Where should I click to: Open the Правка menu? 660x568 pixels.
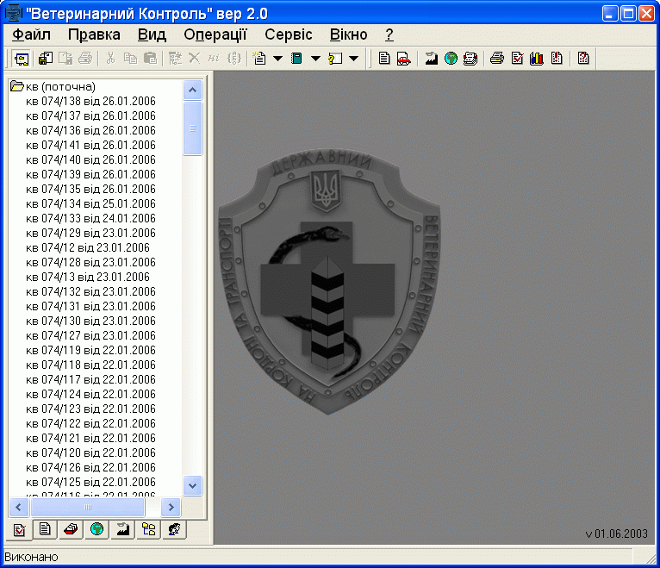pos(94,34)
